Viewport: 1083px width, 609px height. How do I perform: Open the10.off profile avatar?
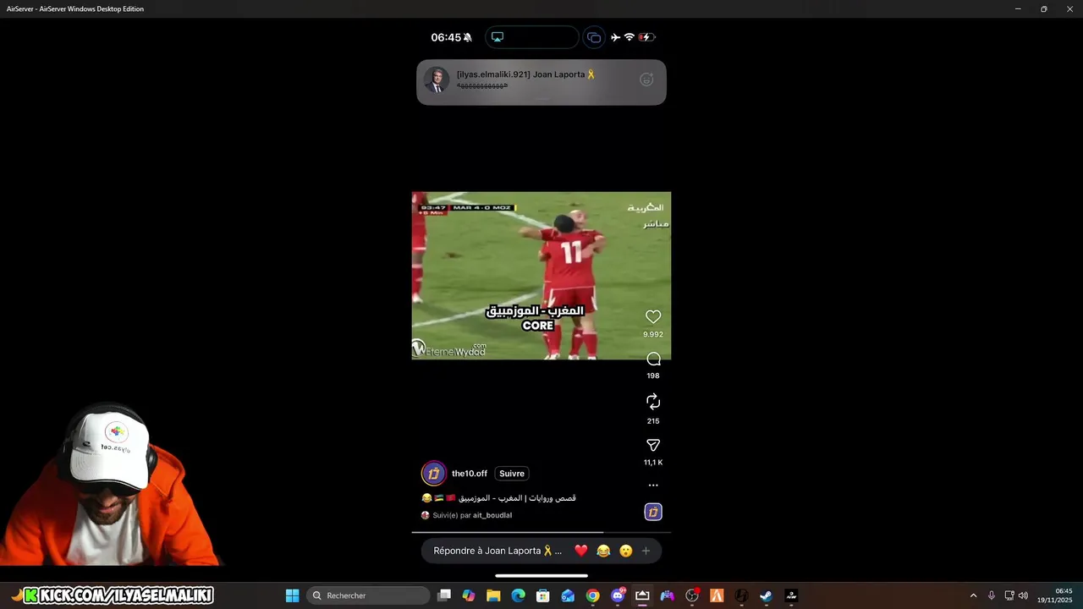click(x=433, y=474)
